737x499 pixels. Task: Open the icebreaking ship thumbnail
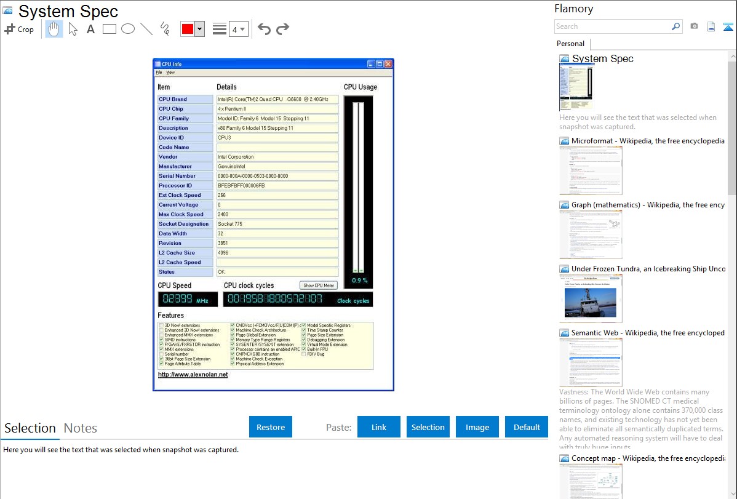coord(591,298)
